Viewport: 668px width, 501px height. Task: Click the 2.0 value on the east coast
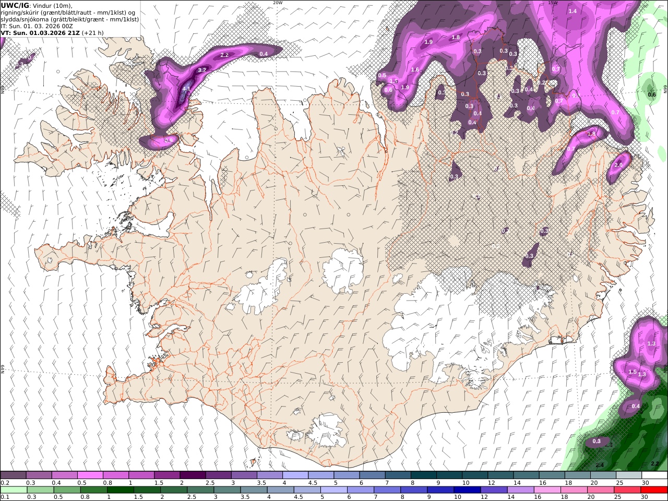(618, 165)
